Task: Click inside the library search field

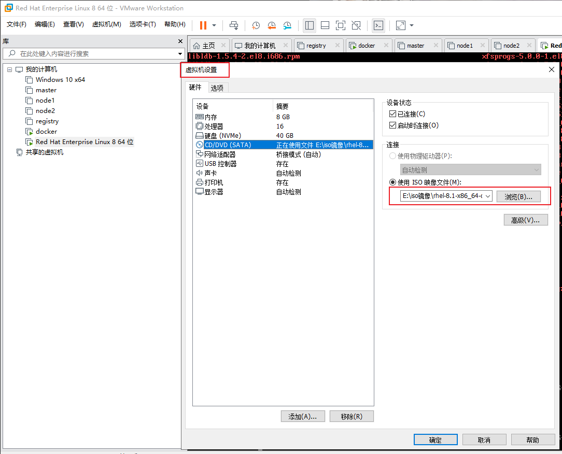Action: [x=88, y=53]
